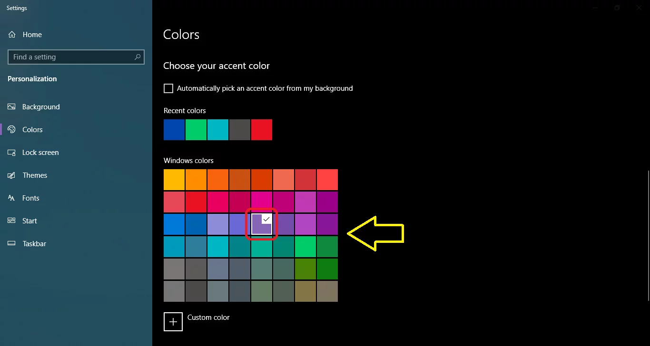Click the search magnifier icon

[x=138, y=57]
